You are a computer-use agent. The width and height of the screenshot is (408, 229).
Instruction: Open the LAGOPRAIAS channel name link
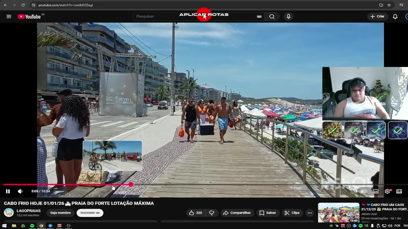click(29, 211)
